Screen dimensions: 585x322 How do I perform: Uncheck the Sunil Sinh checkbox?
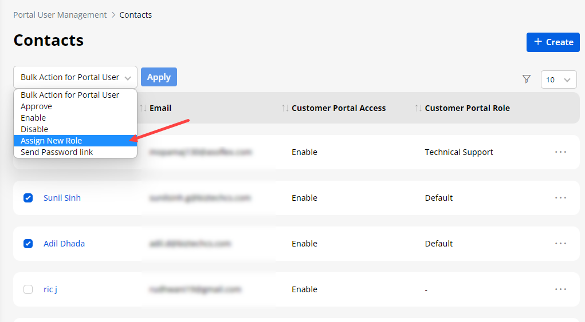pyautogui.click(x=28, y=198)
